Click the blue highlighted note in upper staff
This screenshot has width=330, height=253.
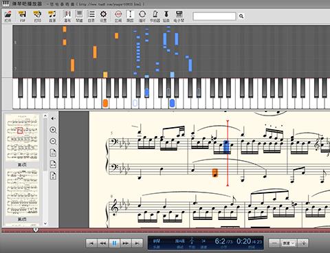tap(226, 146)
